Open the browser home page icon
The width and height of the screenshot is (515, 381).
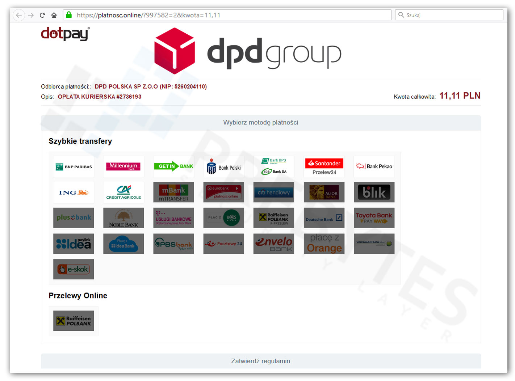(54, 15)
